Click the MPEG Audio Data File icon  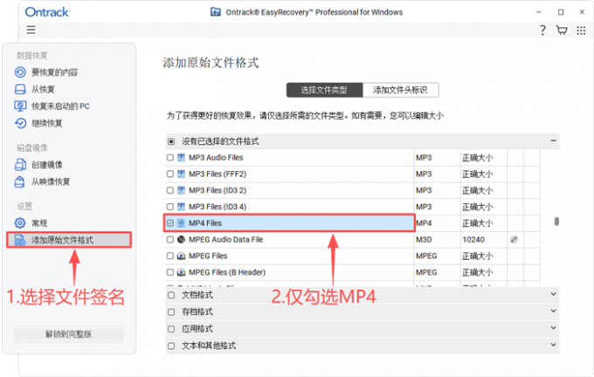[x=181, y=239]
